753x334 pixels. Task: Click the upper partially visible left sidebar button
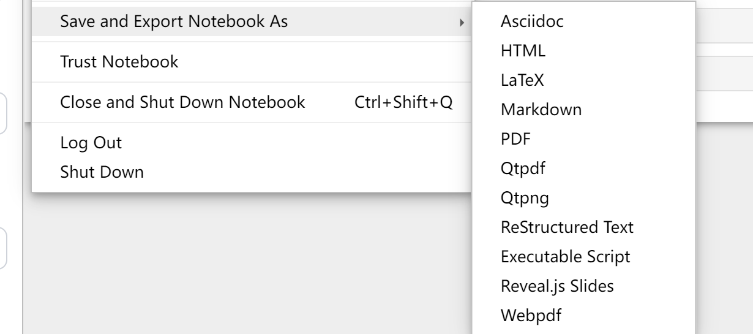coord(3,113)
